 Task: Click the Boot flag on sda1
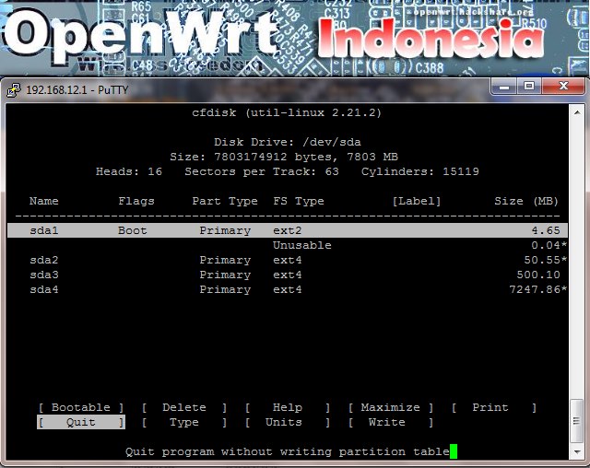(x=133, y=230)
